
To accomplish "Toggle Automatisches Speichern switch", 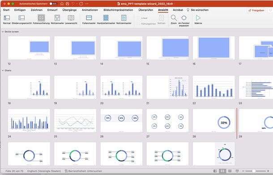I will (x=53, y=4).
